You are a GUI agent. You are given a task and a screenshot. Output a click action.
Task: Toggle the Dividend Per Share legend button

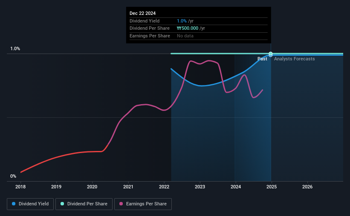[84, 204]
